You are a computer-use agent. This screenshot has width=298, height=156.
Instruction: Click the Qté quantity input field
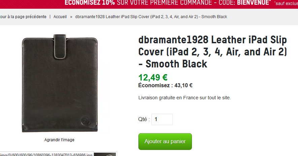point(162,119)
